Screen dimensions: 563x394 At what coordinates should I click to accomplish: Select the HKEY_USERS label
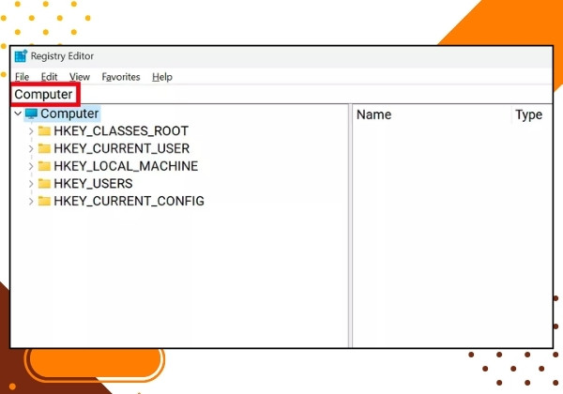point(93,184)
